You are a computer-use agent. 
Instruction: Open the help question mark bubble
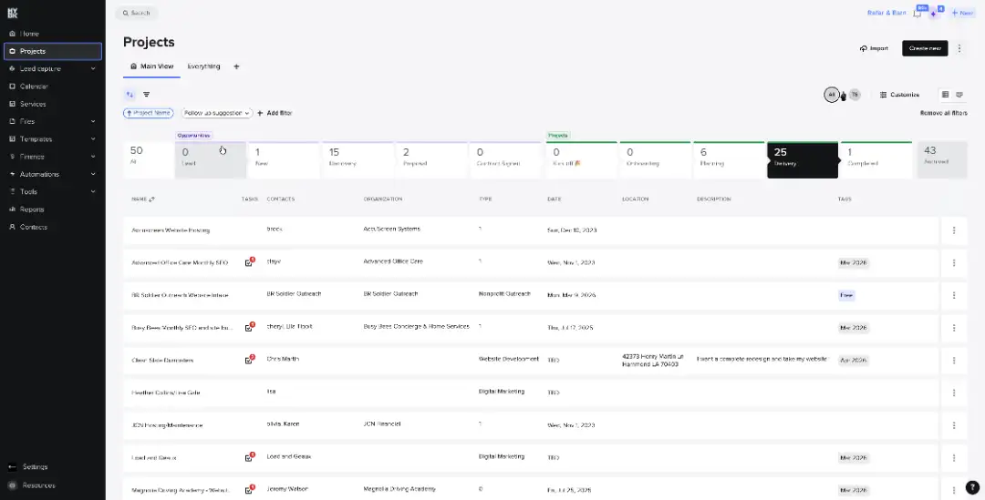[972, 487]
